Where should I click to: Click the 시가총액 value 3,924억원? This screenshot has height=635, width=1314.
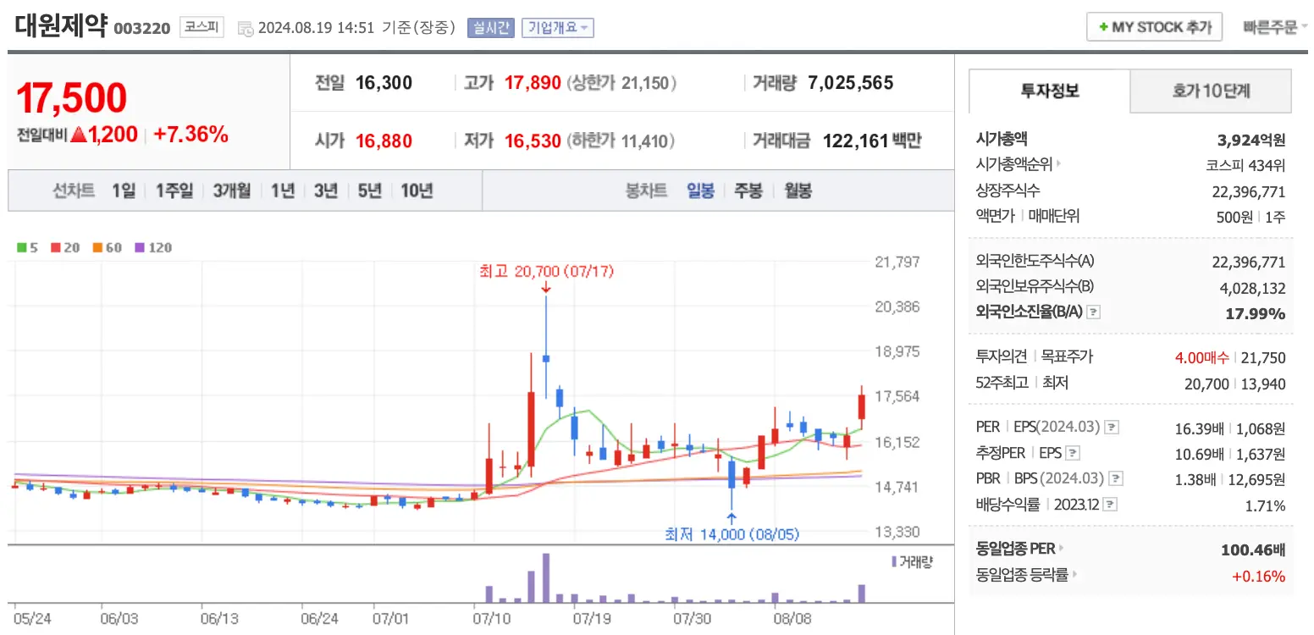1251,140
